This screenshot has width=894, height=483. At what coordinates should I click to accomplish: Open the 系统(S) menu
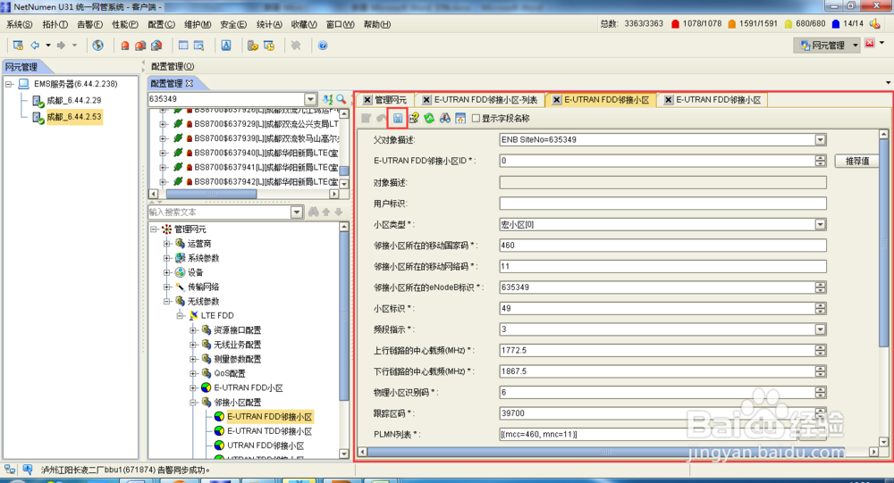20,24
